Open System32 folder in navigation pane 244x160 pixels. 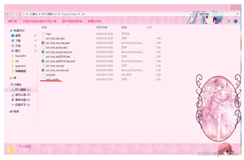click(x=20, y=66)
